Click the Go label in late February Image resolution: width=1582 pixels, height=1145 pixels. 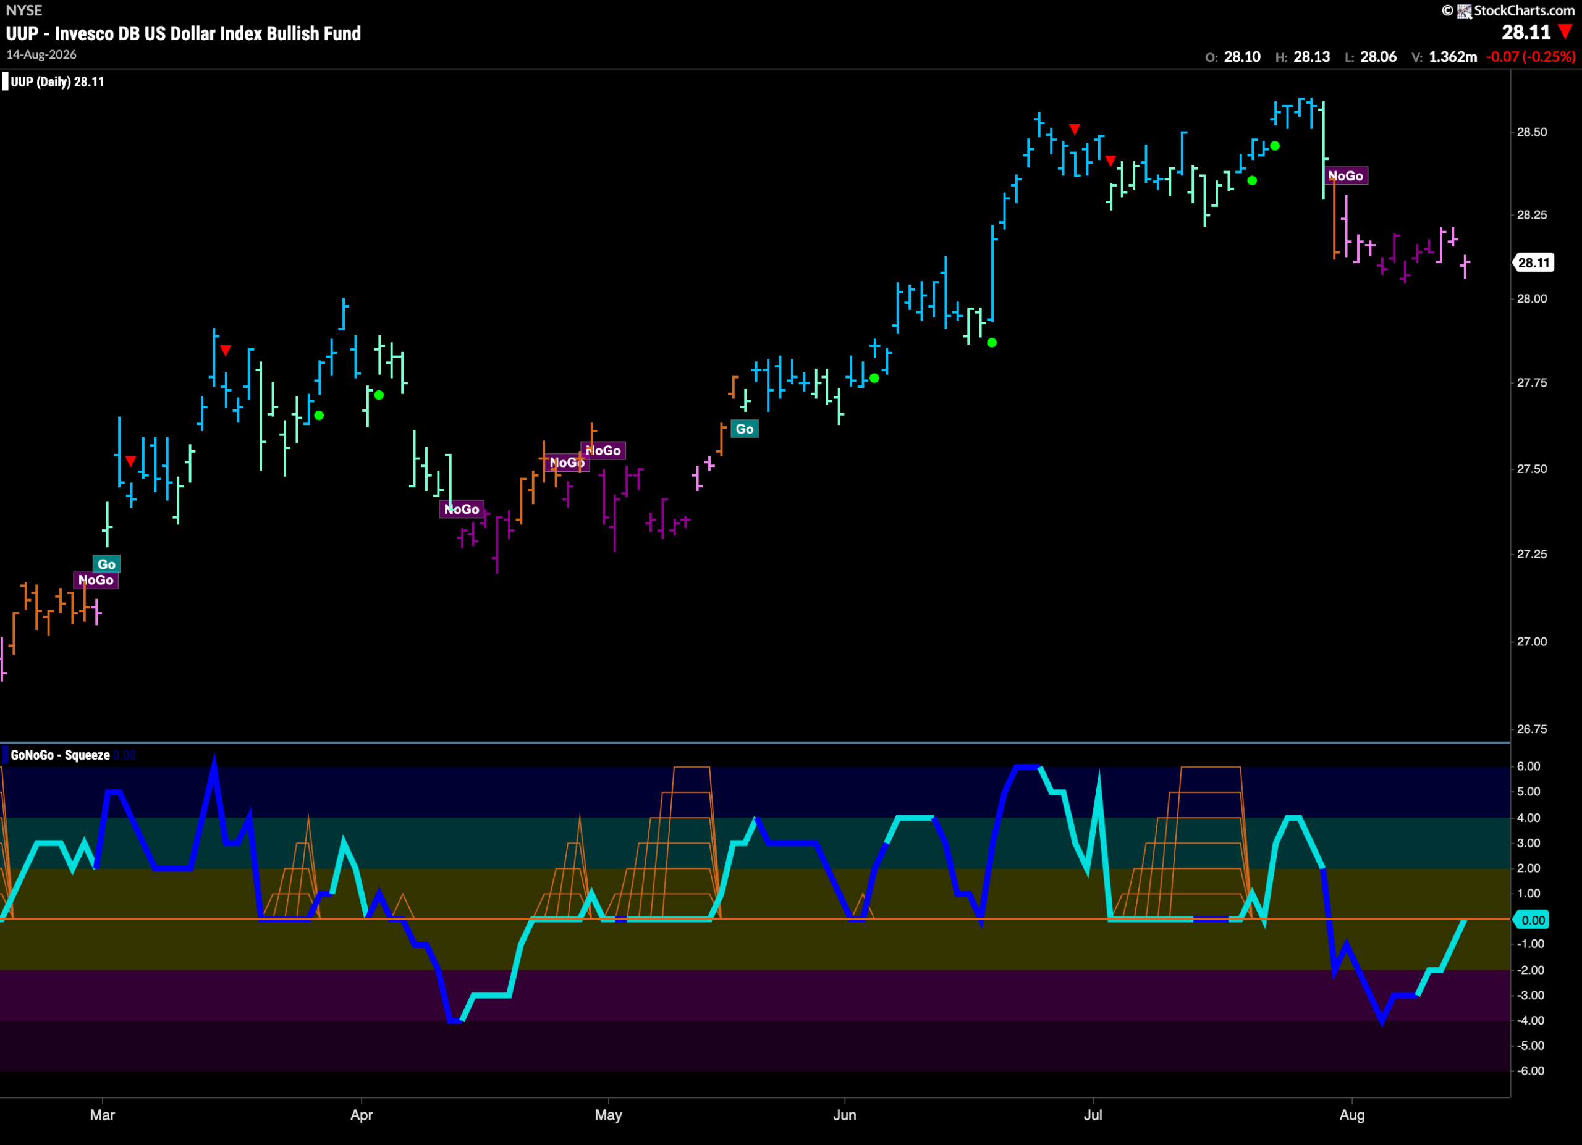pos(107,564)
